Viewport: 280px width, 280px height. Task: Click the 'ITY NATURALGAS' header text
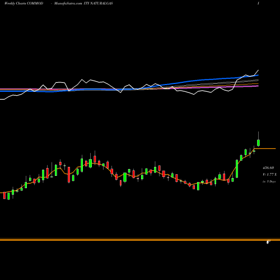click(x=99, y=3)
